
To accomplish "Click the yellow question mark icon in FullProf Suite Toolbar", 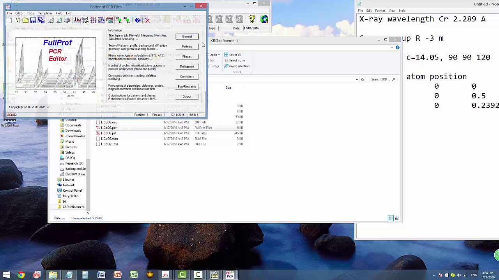I will (252, 19).
